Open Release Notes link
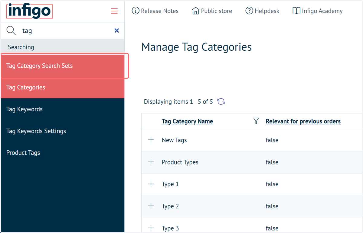This screenshot has width=363, height=233. tap(155, 11)
